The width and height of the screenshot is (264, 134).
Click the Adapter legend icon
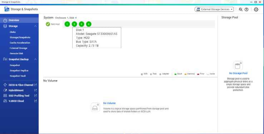160,74
